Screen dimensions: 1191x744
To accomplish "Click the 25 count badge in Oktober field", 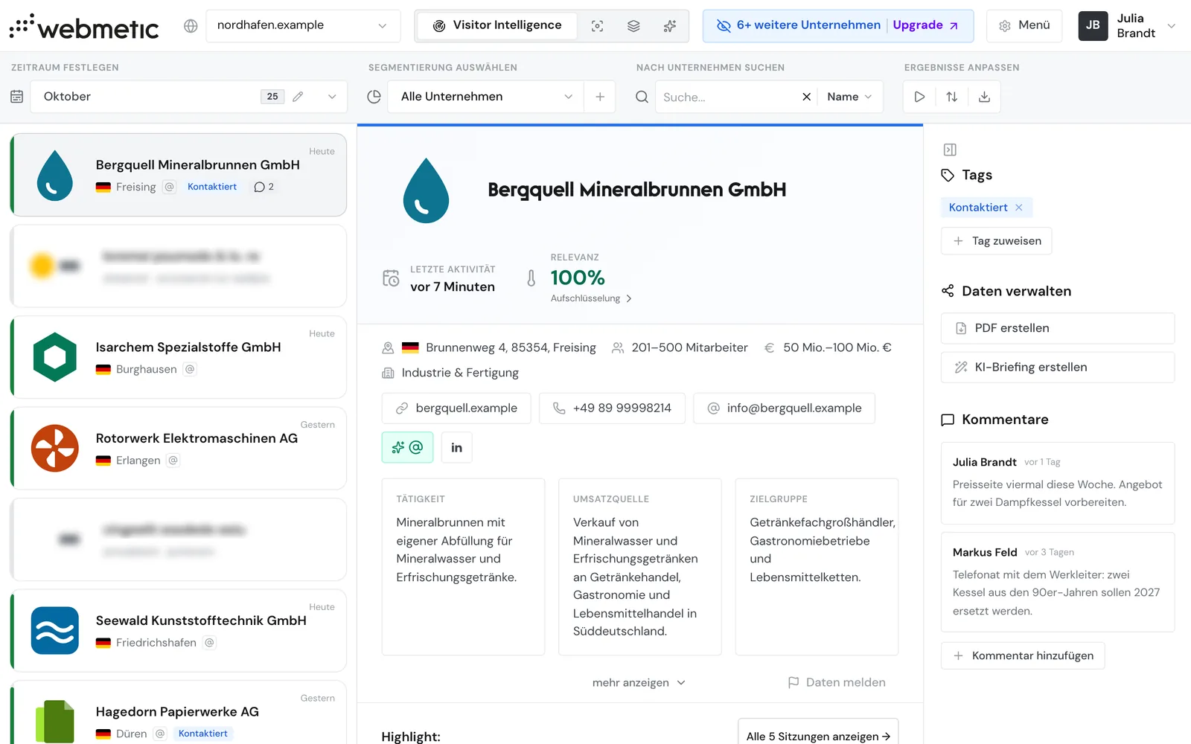I will (x=272, y=97).
